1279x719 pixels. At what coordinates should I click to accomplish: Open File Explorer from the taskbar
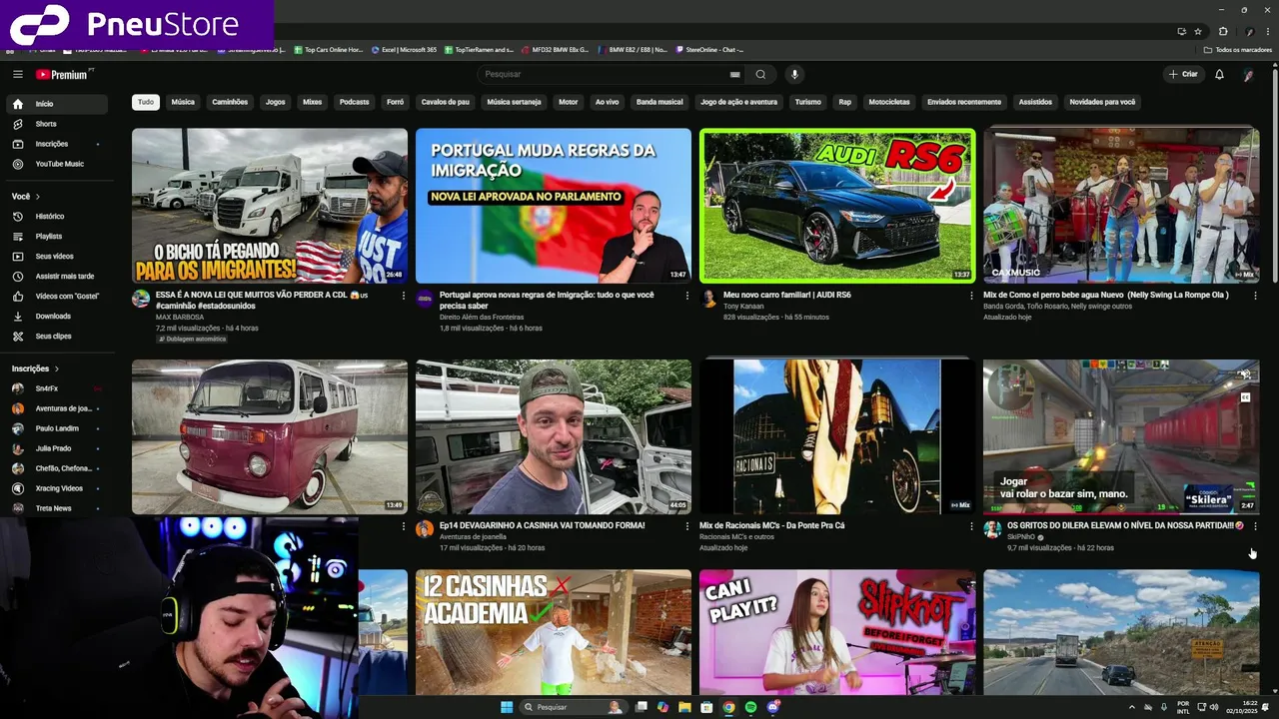[684, 707]
